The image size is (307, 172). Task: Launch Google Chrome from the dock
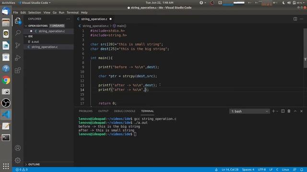tap(6, 80)
